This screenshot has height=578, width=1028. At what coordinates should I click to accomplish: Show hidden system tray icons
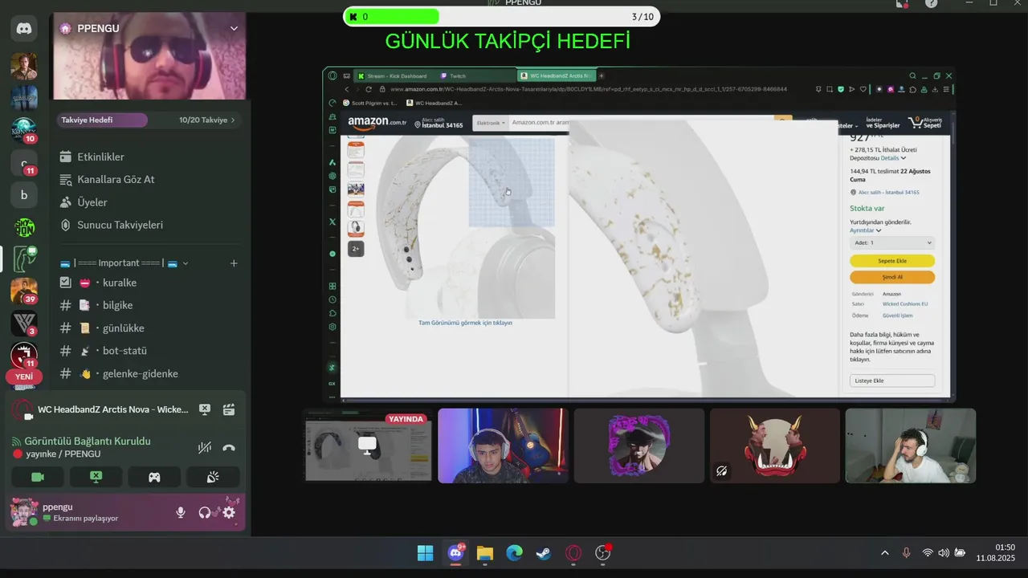click(x=885, y=553)
